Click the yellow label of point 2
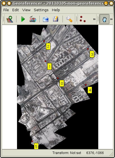The width and height of the screenshot is (115, 158). point(48,46)
